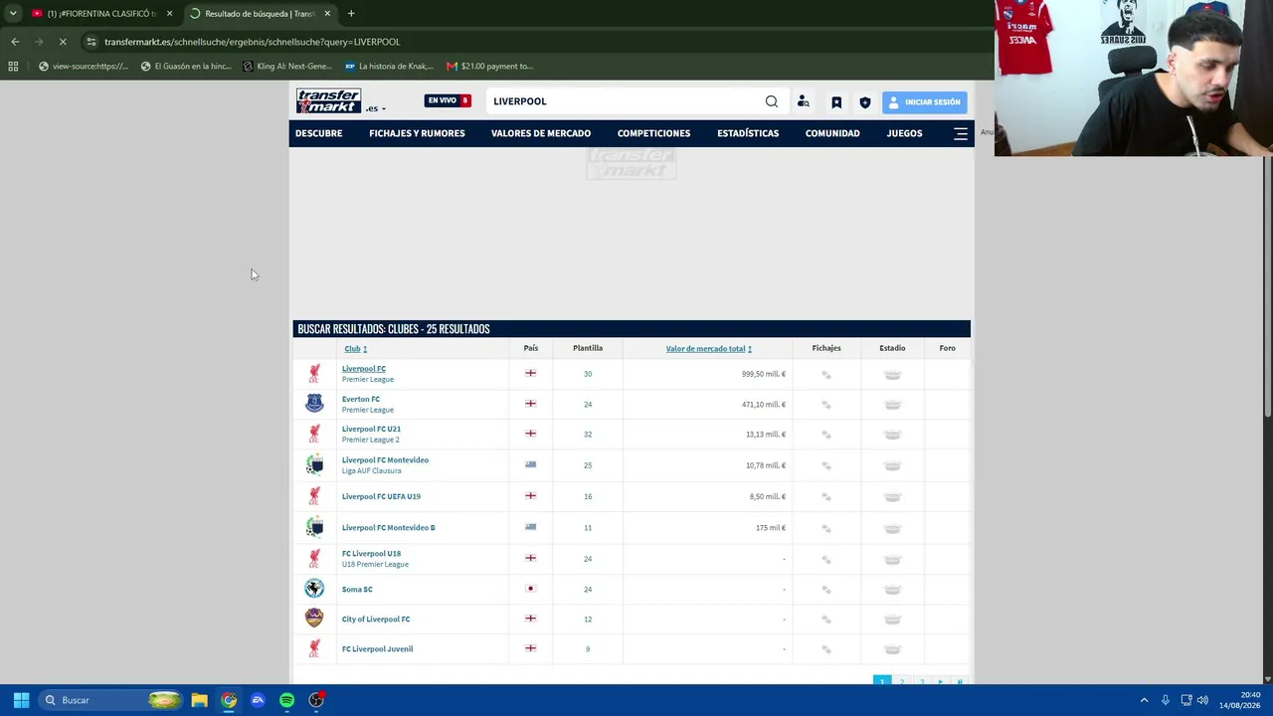Click the Japan flag in Soma SC row
This screenshot has height=716, width=1273.
pyautogui.click(x=531, y=589)
